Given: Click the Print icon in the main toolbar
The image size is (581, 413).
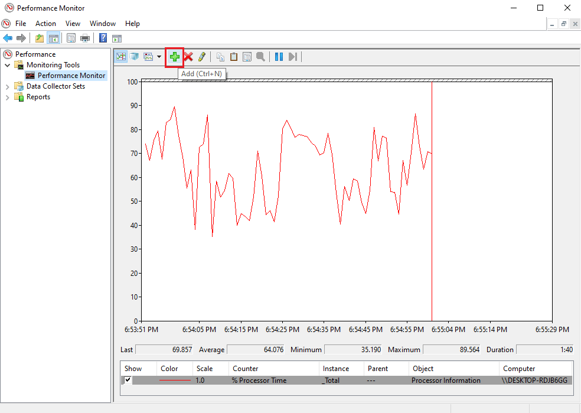Looking at the screenshot, I should [x=85, y=38].
